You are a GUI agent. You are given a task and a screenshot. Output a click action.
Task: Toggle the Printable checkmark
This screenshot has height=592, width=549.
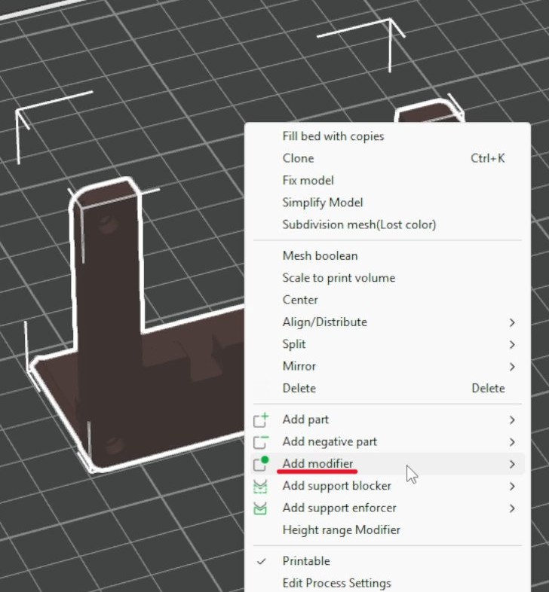coord(261,561)
